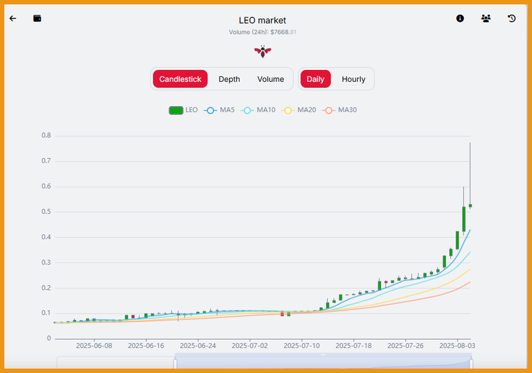532x373 pixels.
Task: Click the 2025-07-02 date axis label
Action: (249, 345)
